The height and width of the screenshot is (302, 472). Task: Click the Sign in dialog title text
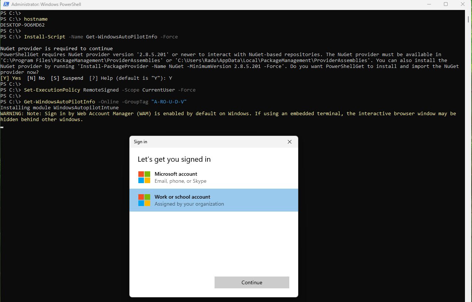click(140, 142)
